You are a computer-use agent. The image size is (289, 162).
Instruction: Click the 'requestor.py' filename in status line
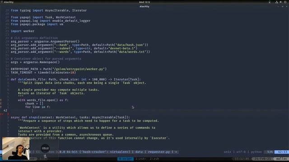click(x=159, y=152)
